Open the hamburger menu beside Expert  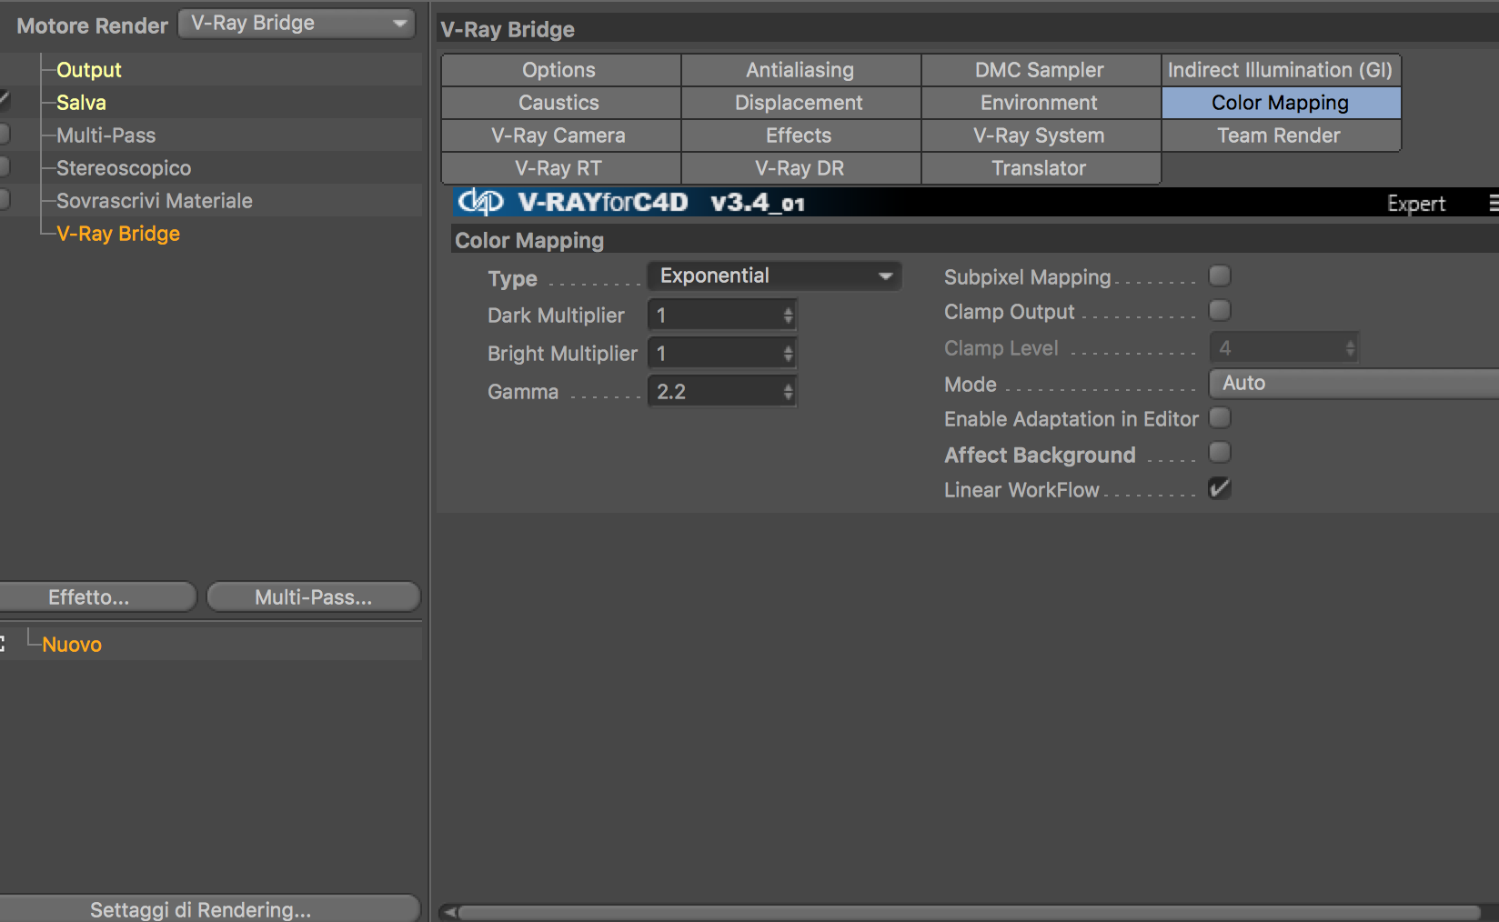pyautogui.click(x=1494, y=203)
